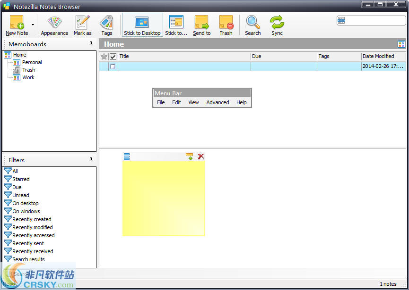Check the note row checkbox

(113, 66)
